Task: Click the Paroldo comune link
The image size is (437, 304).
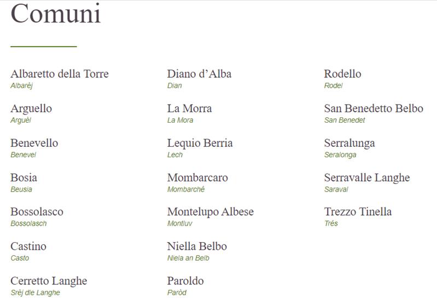Action: [x=185, y=281]
